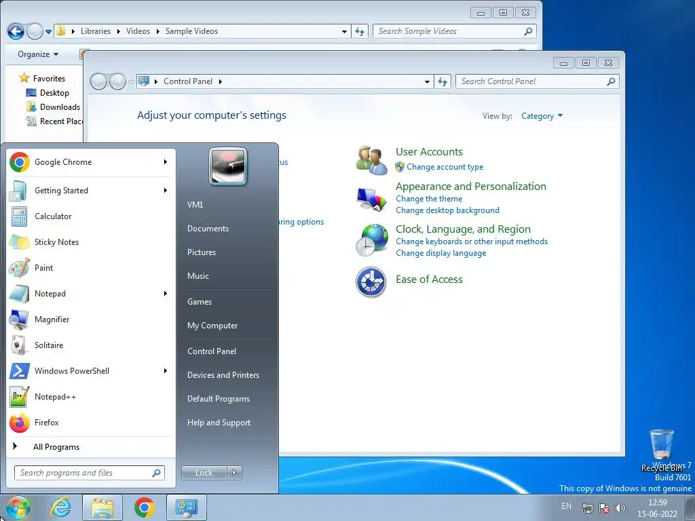The image size is (695, 521).
Task: Open Calculator from the Start menu
Action: pyautogui.click(x=91, y=216)
